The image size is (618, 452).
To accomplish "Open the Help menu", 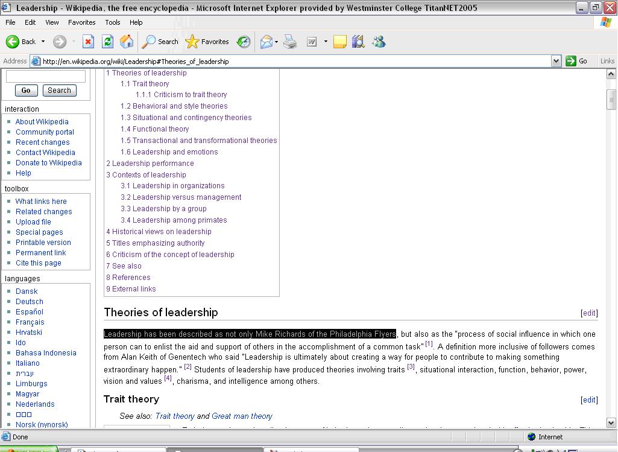I will pyautogui.click(x=136, y=22).
